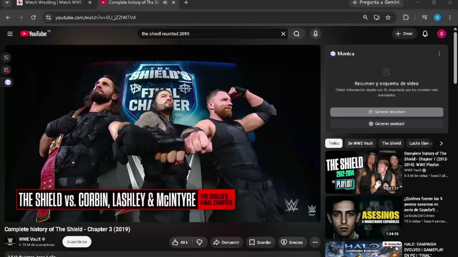The width and height of the screenshot is (458, 257).
Task: Open the Monica chat sidebar icon
Action: pyautogui.click(x=8, y=82)
